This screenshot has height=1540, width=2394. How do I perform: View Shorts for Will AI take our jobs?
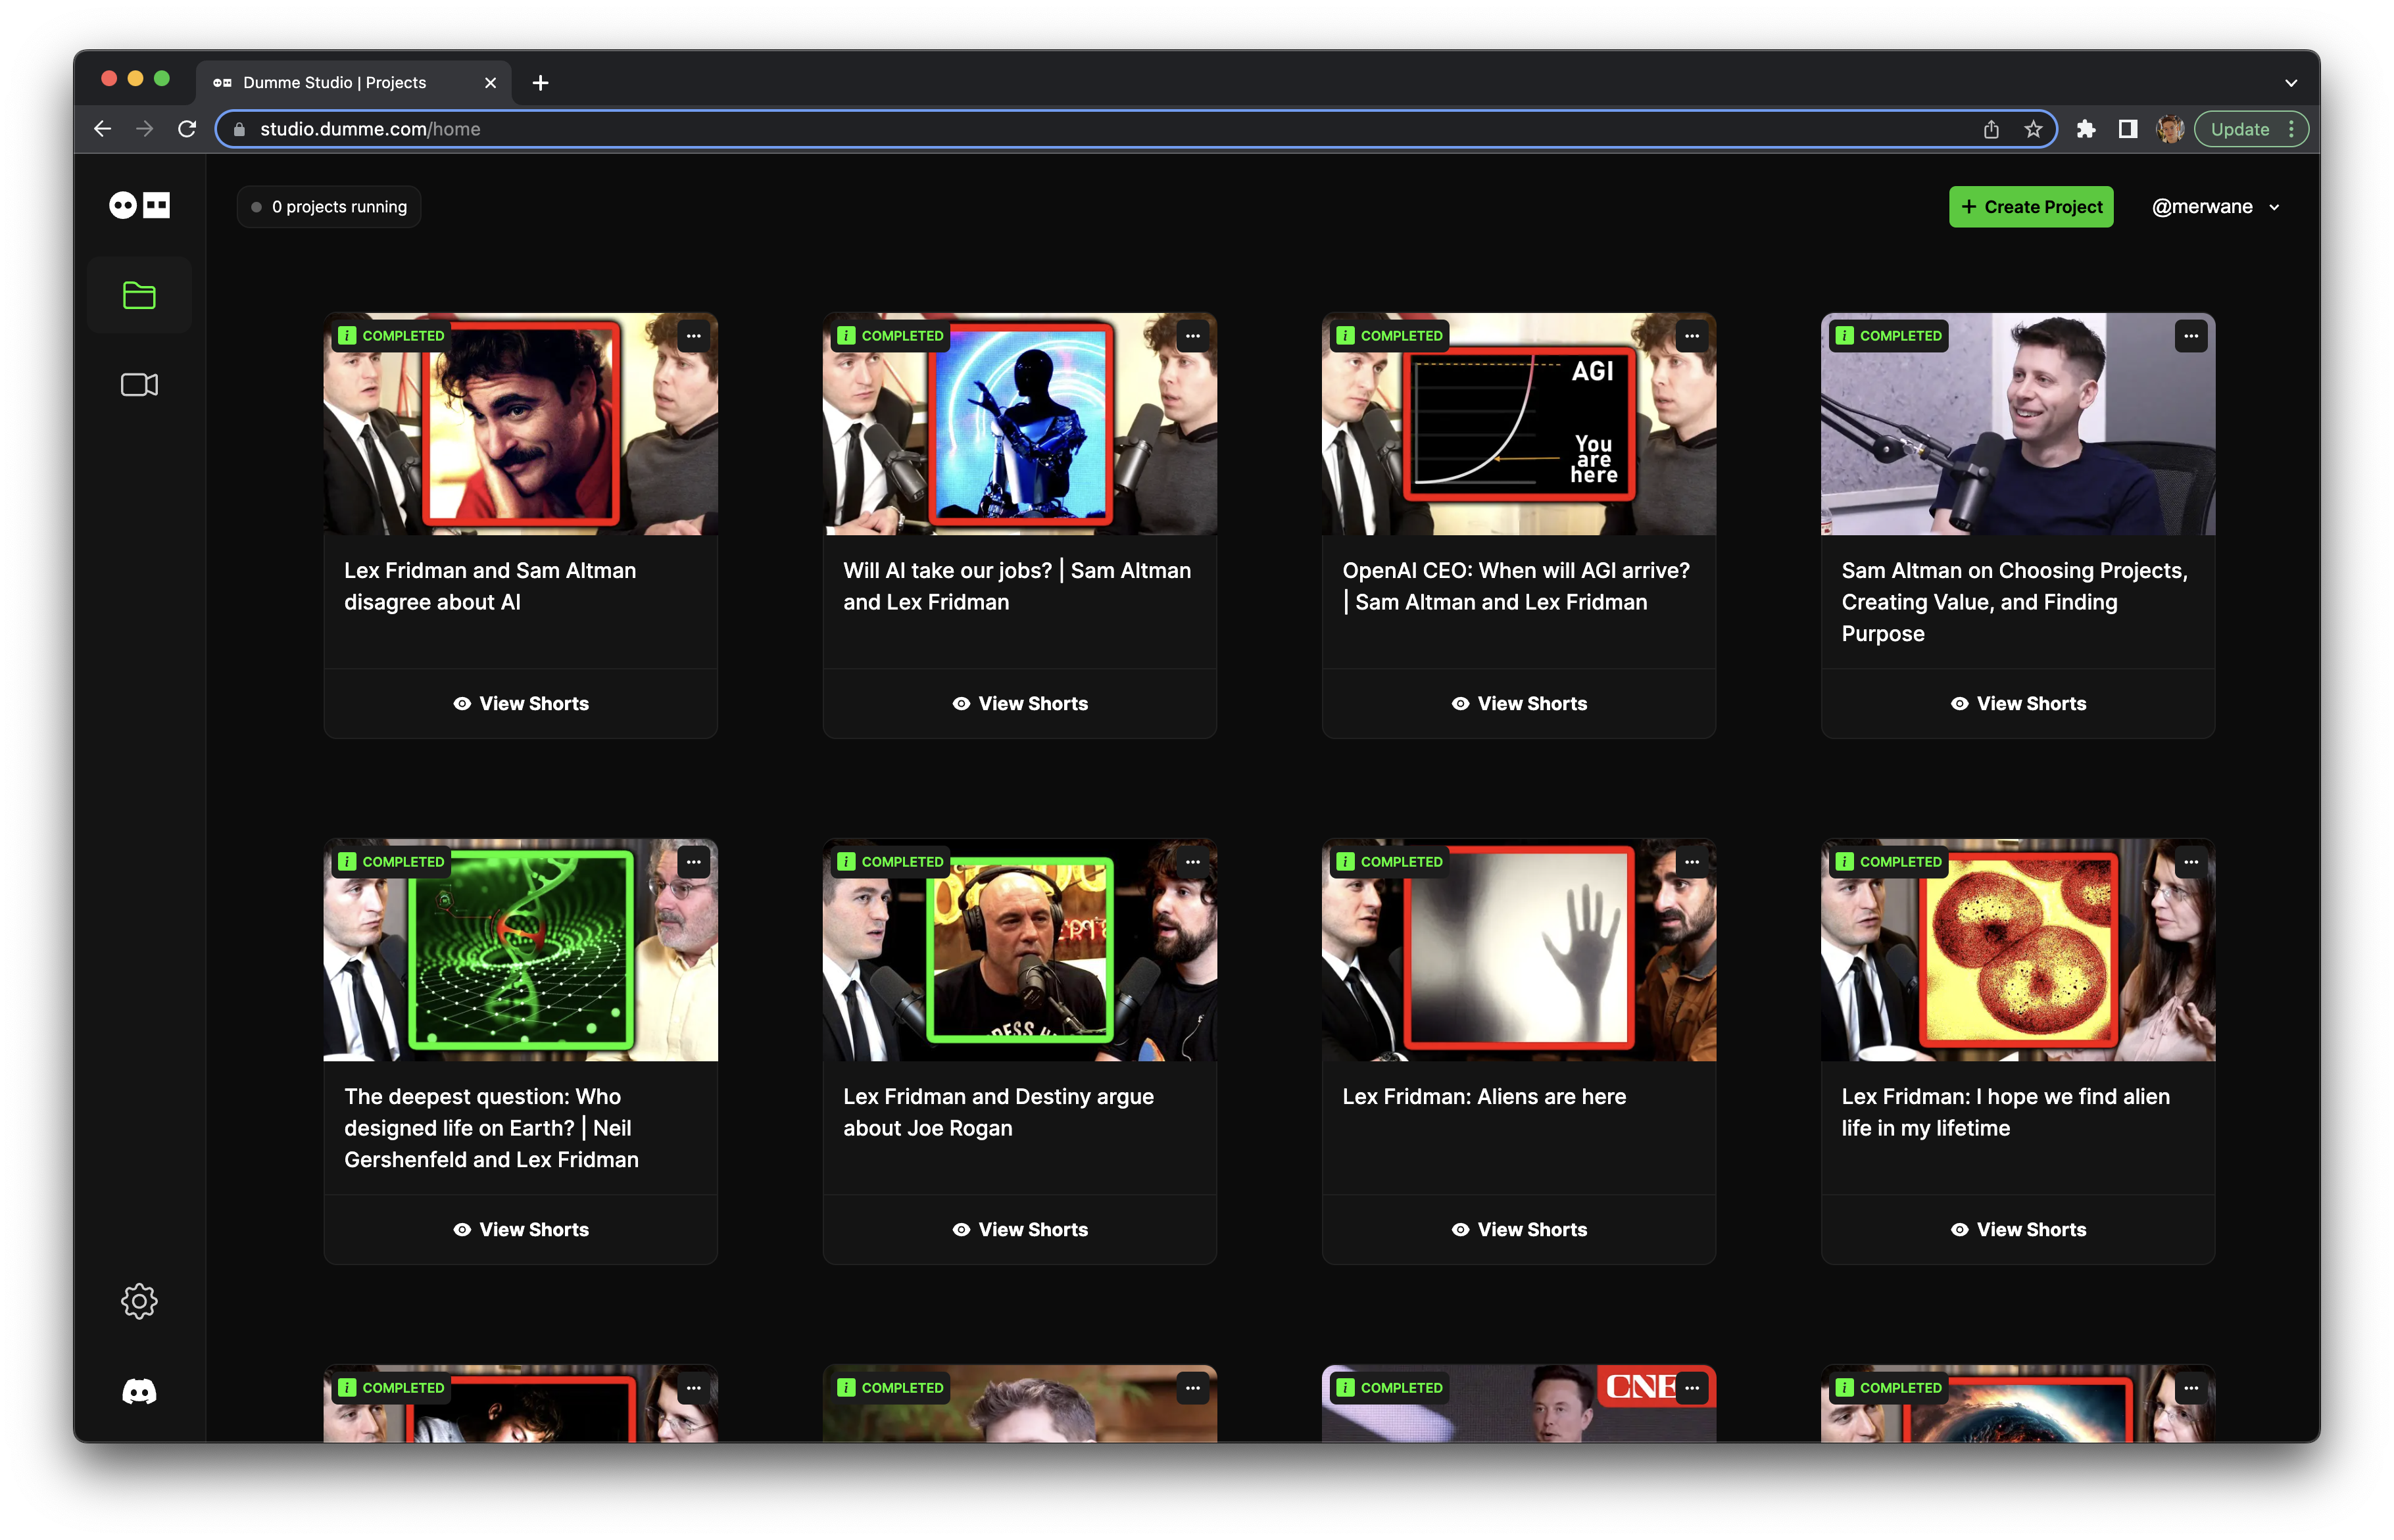click(x=1019, y=704)
